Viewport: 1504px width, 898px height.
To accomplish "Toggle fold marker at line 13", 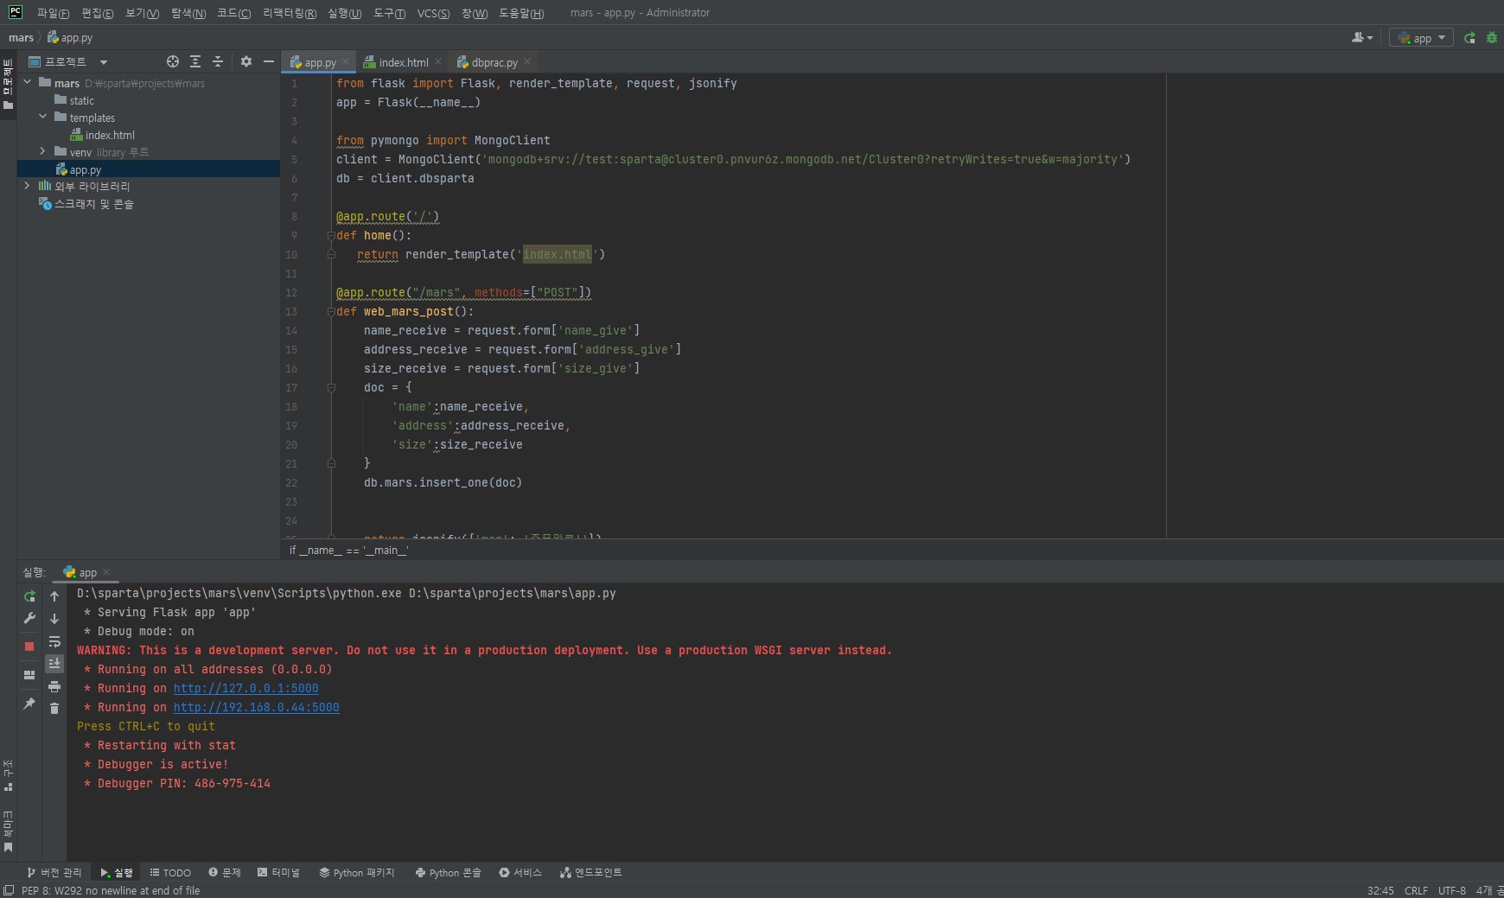I will coord(331,311).
